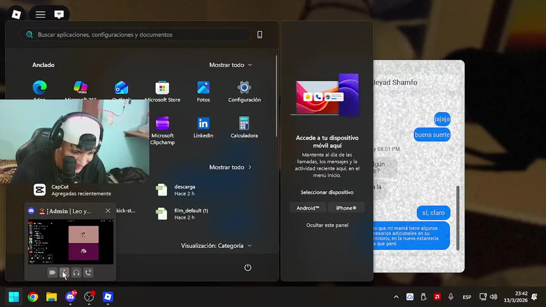
Task: Expand Mostrar todo beside Anclado
Action: 231,65
